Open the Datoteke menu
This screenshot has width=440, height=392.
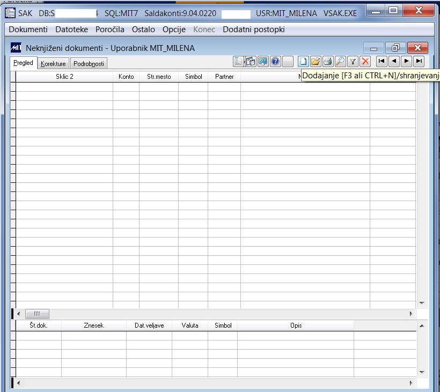[71, 29]
